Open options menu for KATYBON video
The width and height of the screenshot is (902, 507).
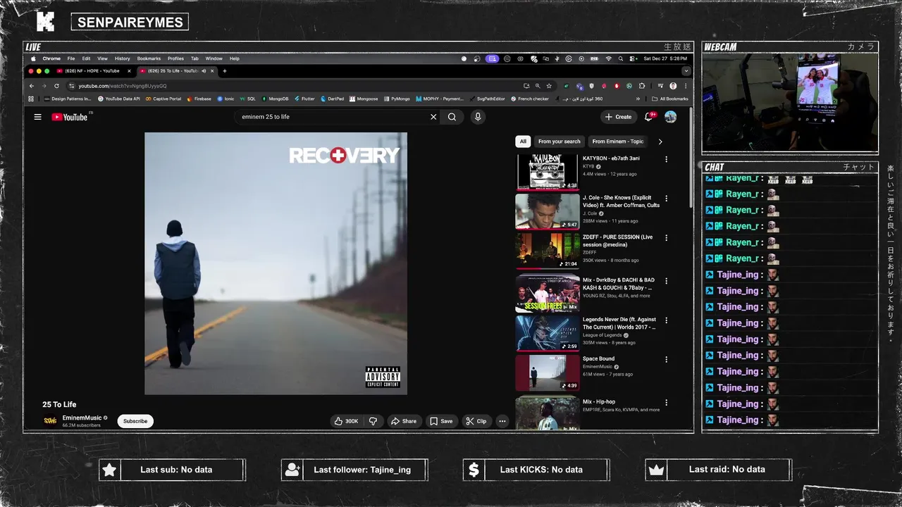coord(666,160)
